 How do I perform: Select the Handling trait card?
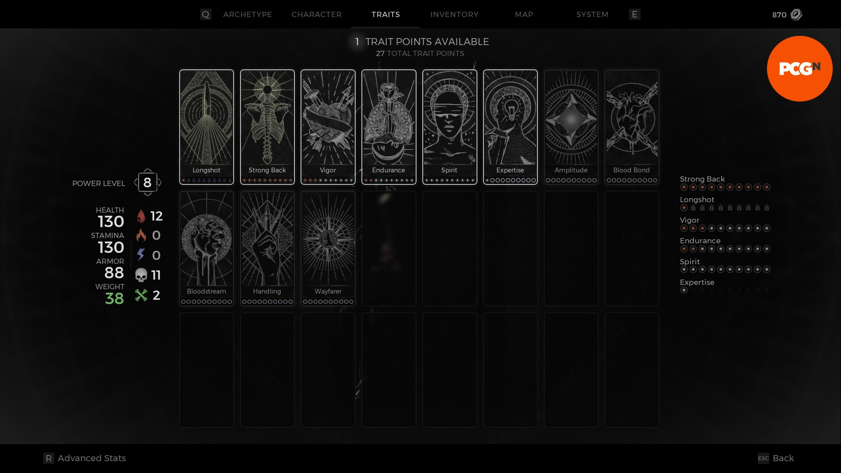click(267, 249)
